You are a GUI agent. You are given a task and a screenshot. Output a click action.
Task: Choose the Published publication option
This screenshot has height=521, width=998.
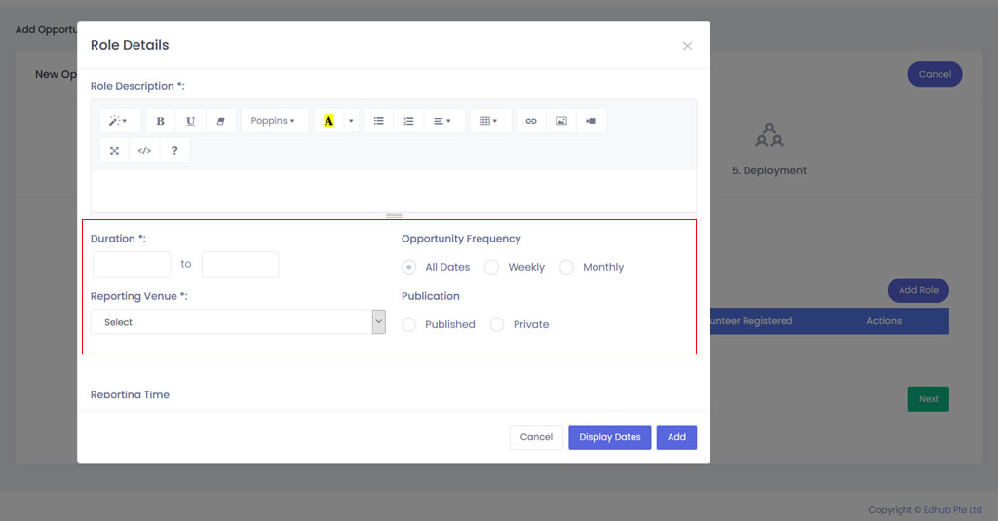tap(409, 324)
